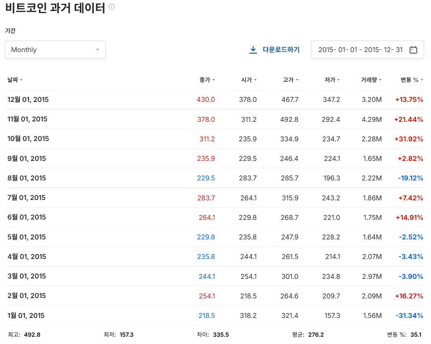Click the info icon beside 비트코인 과거 데이터 title

(111, 7)
